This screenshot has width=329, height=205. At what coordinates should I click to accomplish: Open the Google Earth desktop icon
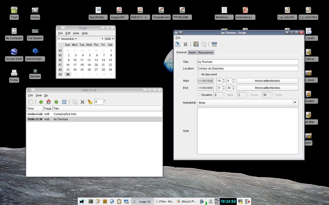[x=14, y=52]
